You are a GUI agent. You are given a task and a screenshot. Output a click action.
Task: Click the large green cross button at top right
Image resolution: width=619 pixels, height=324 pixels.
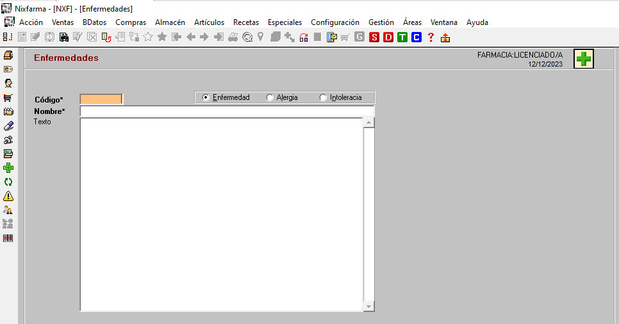[584, 59]
